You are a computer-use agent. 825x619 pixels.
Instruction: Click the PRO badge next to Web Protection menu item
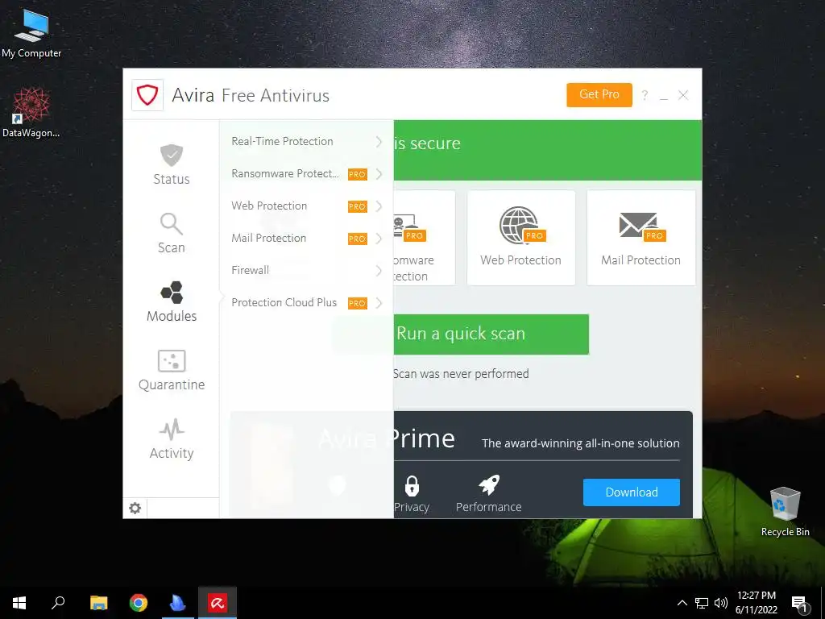[357, 207]
